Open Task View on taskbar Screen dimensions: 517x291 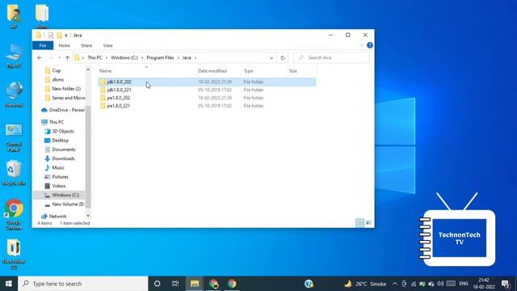175,284
